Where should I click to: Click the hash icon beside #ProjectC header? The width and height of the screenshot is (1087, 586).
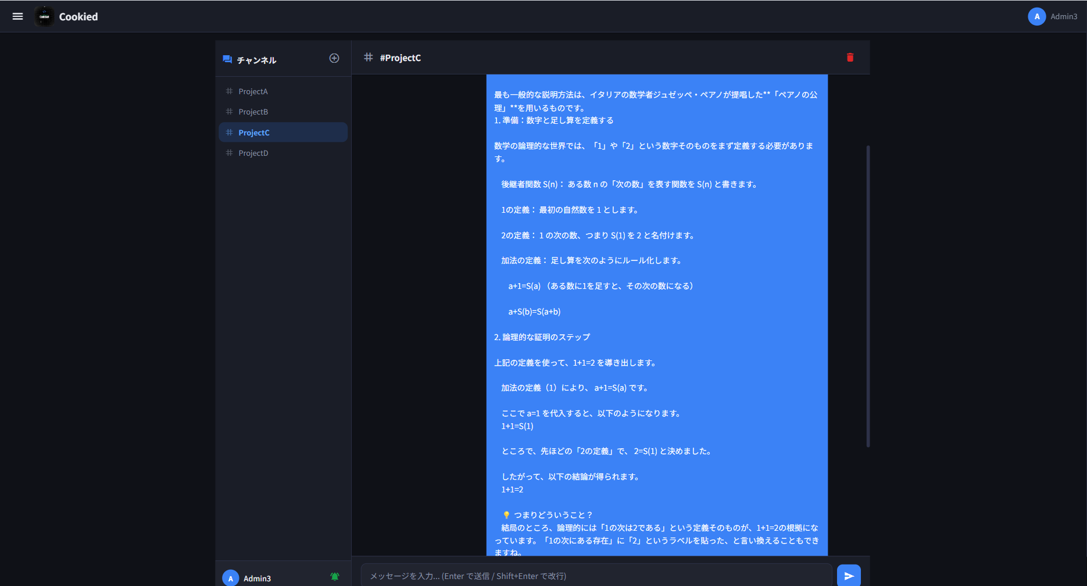[367, 58]
